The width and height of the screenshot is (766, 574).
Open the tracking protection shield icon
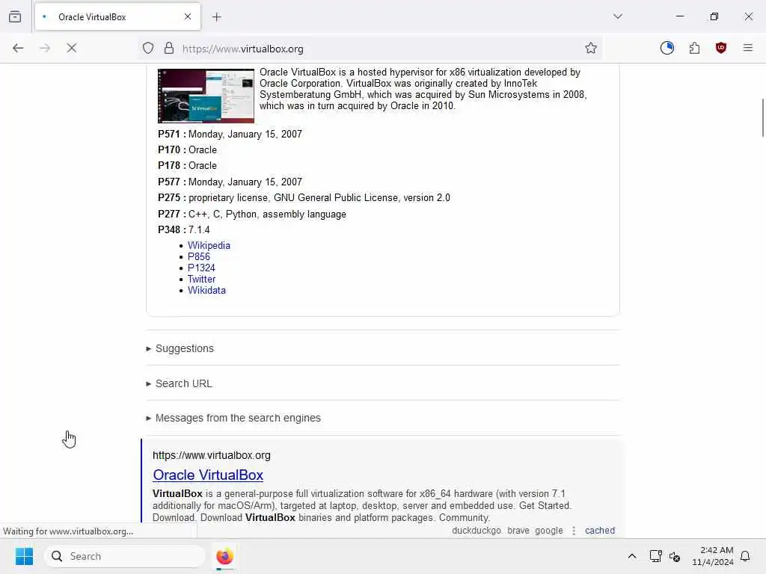click(148, 48)
